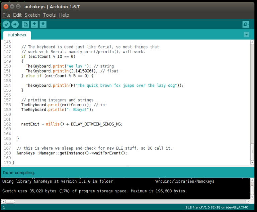The height and width of the screenshot is (212, 257).
Task: Click the console horizontal scrollbar thumb
Action: click(10, 201)
